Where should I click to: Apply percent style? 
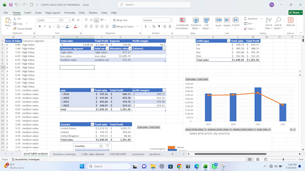(154, 26)
